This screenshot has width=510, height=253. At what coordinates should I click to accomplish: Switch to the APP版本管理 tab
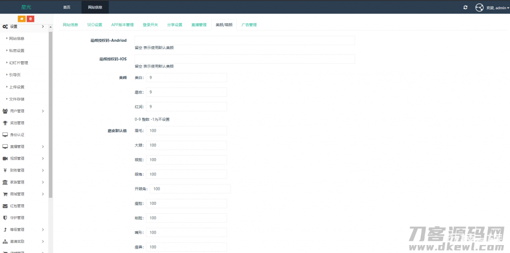[123, 25]
